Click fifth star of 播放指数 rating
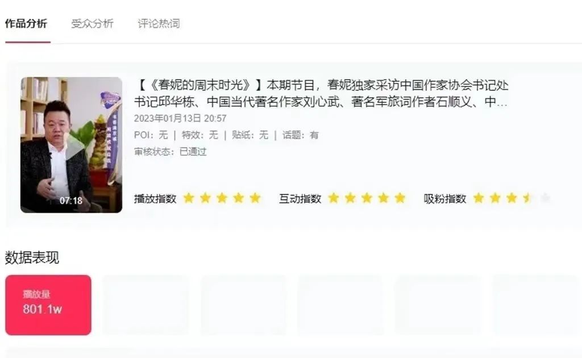 click(255, 198)
